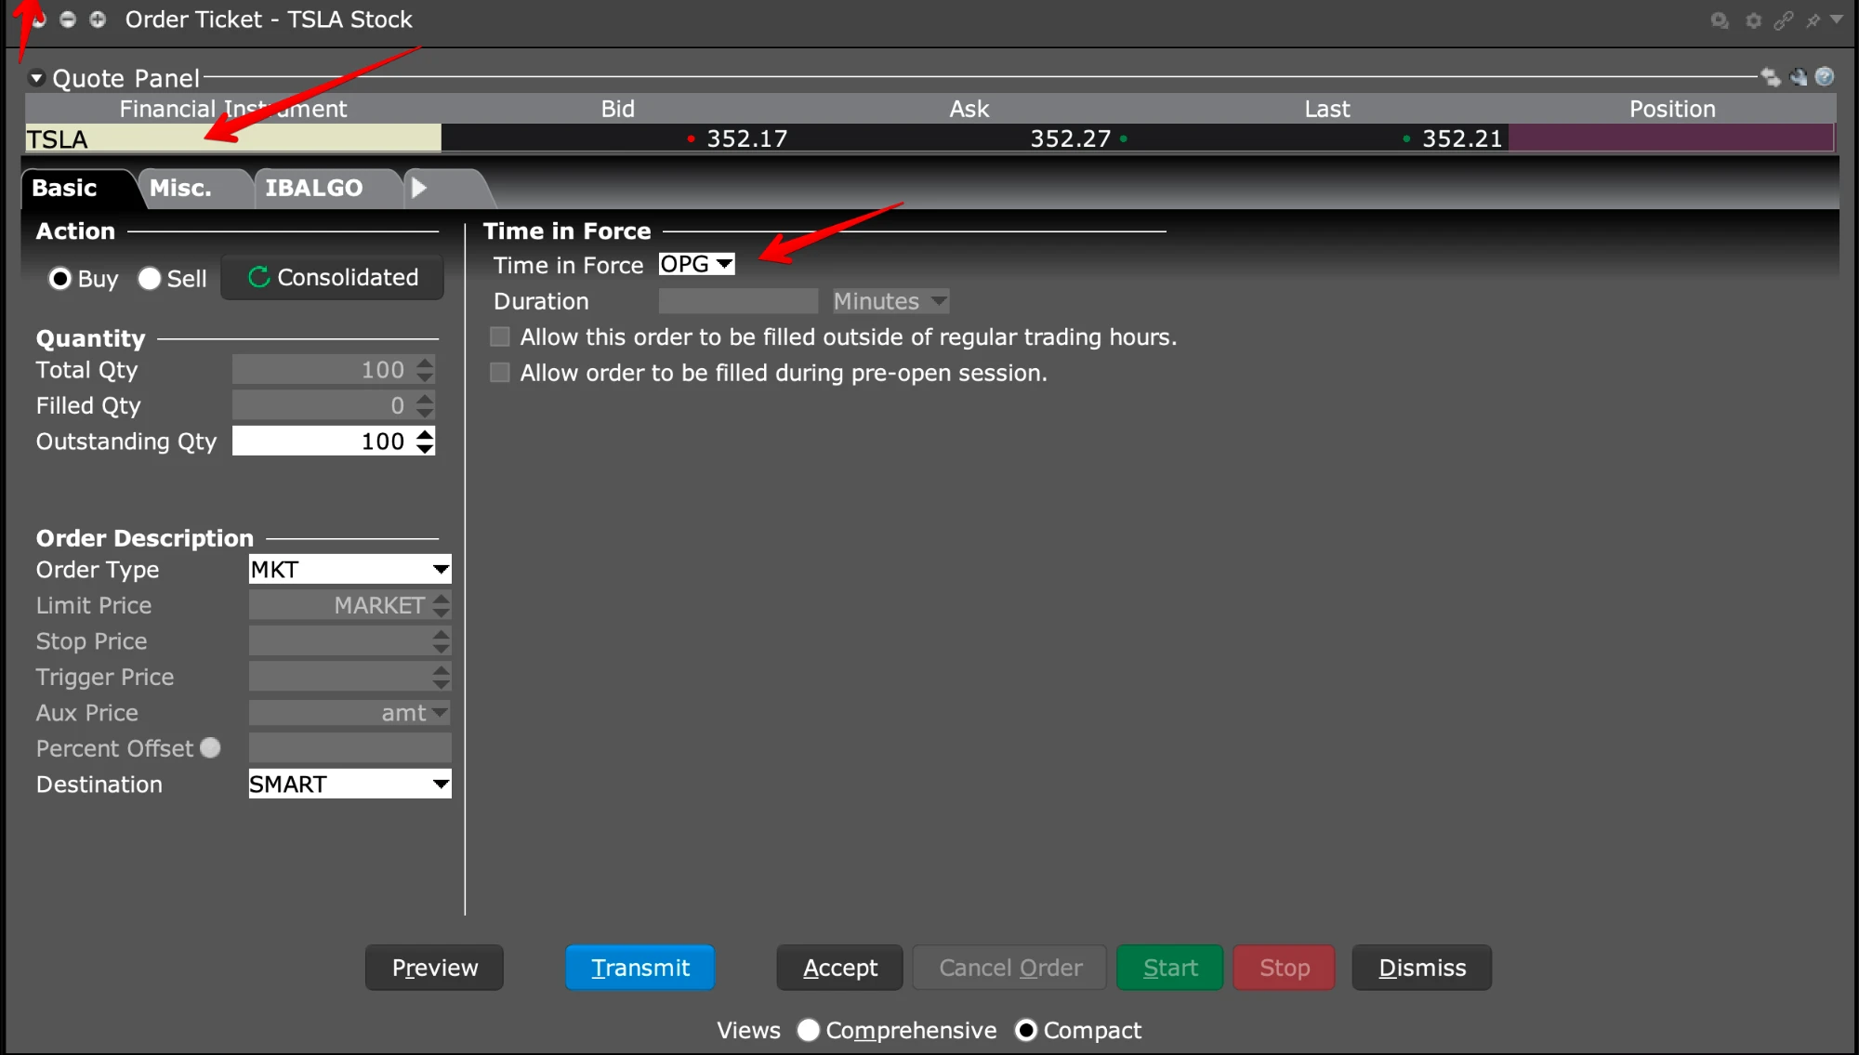
Task: Toggle the Percent Offset round button
Action: pyautogui.click(x=211, y=748)
